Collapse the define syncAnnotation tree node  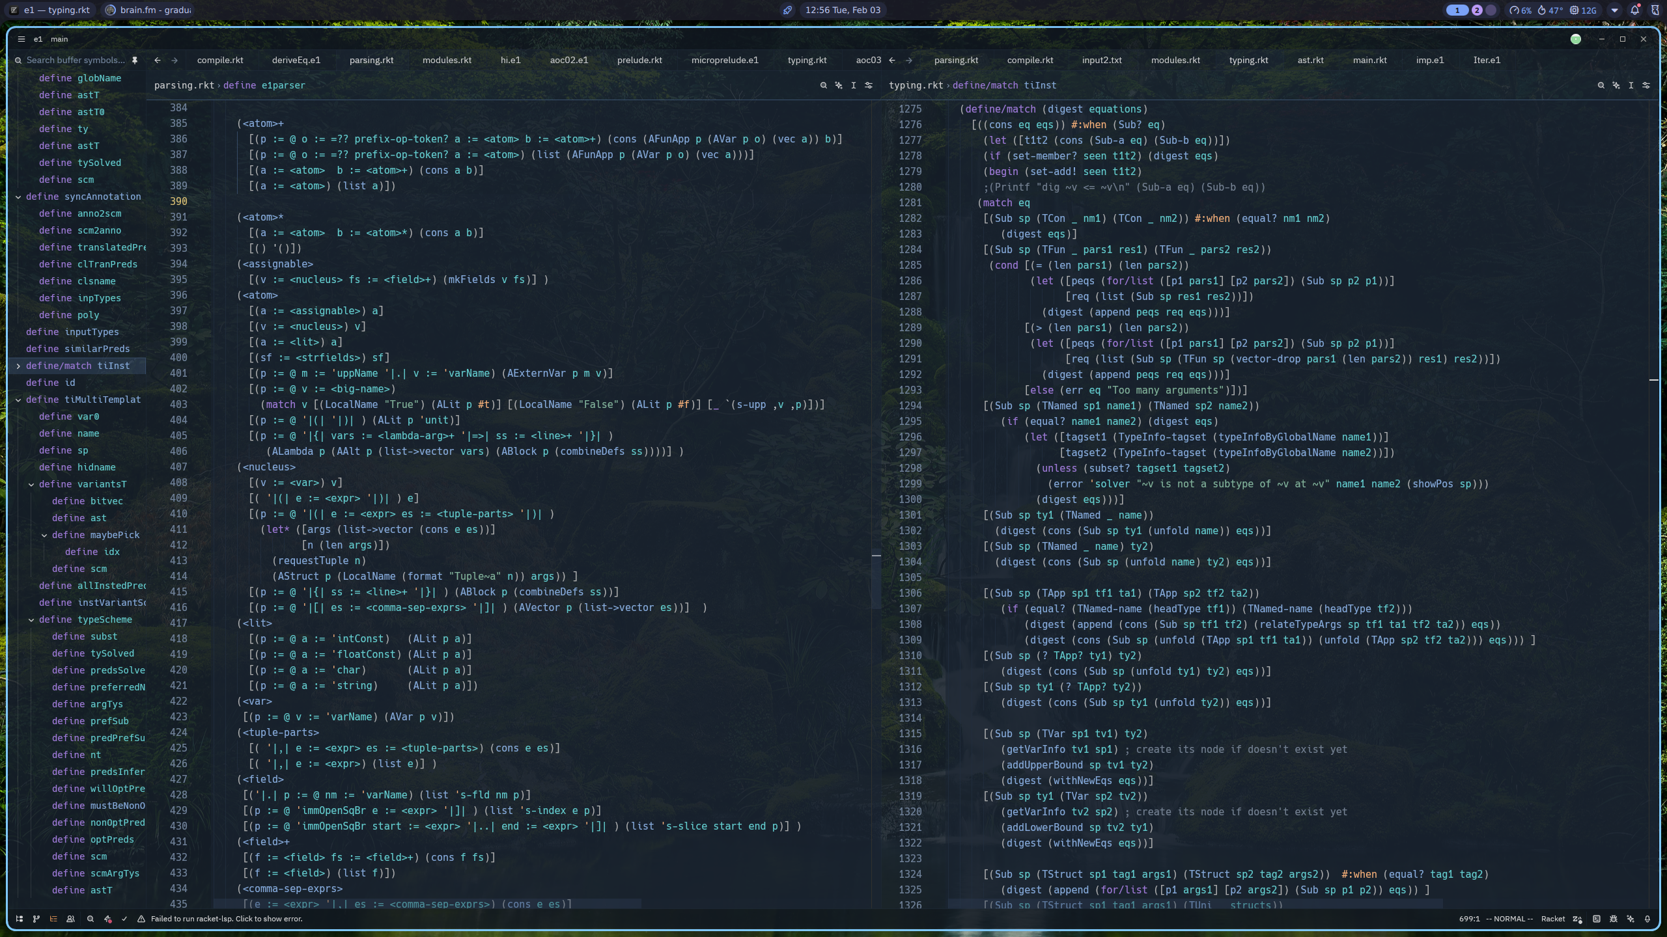click(x=18, y=197)
